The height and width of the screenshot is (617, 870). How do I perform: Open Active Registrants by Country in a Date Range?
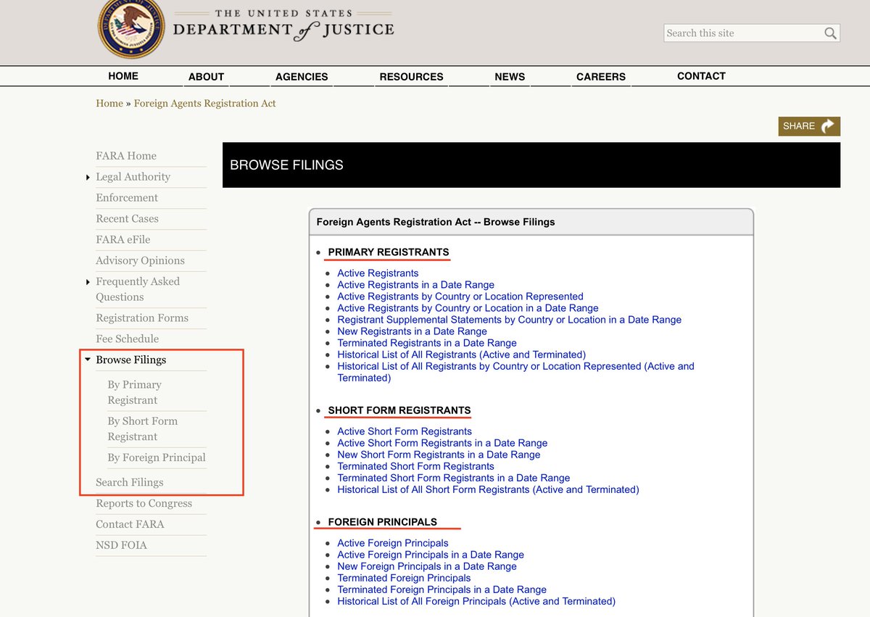click(468, 308)
